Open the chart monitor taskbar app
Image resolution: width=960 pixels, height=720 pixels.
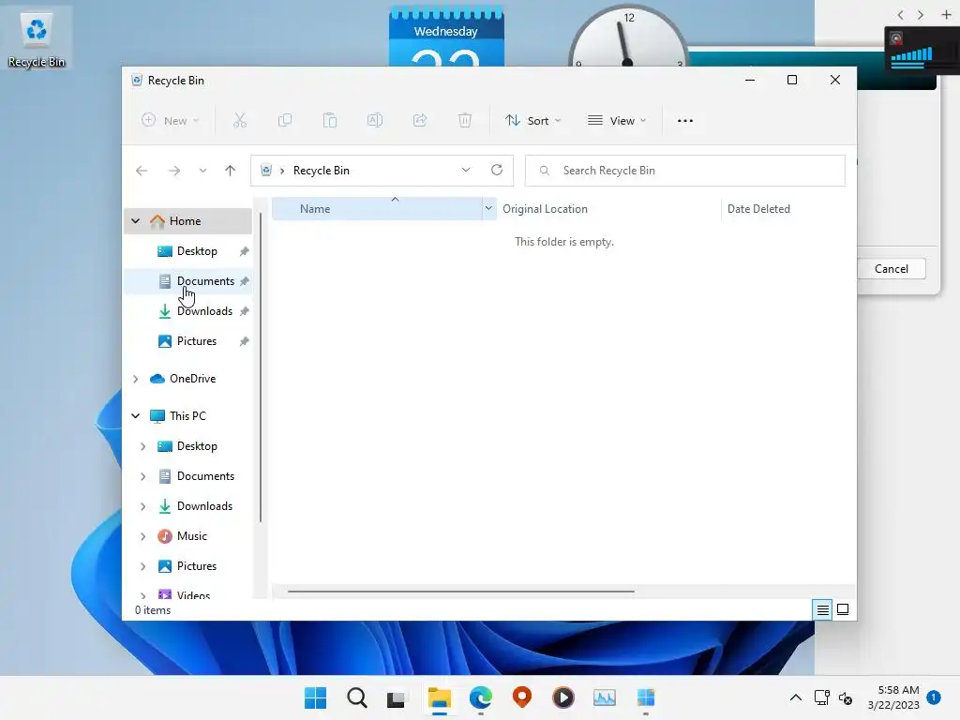tap(605, 697)
